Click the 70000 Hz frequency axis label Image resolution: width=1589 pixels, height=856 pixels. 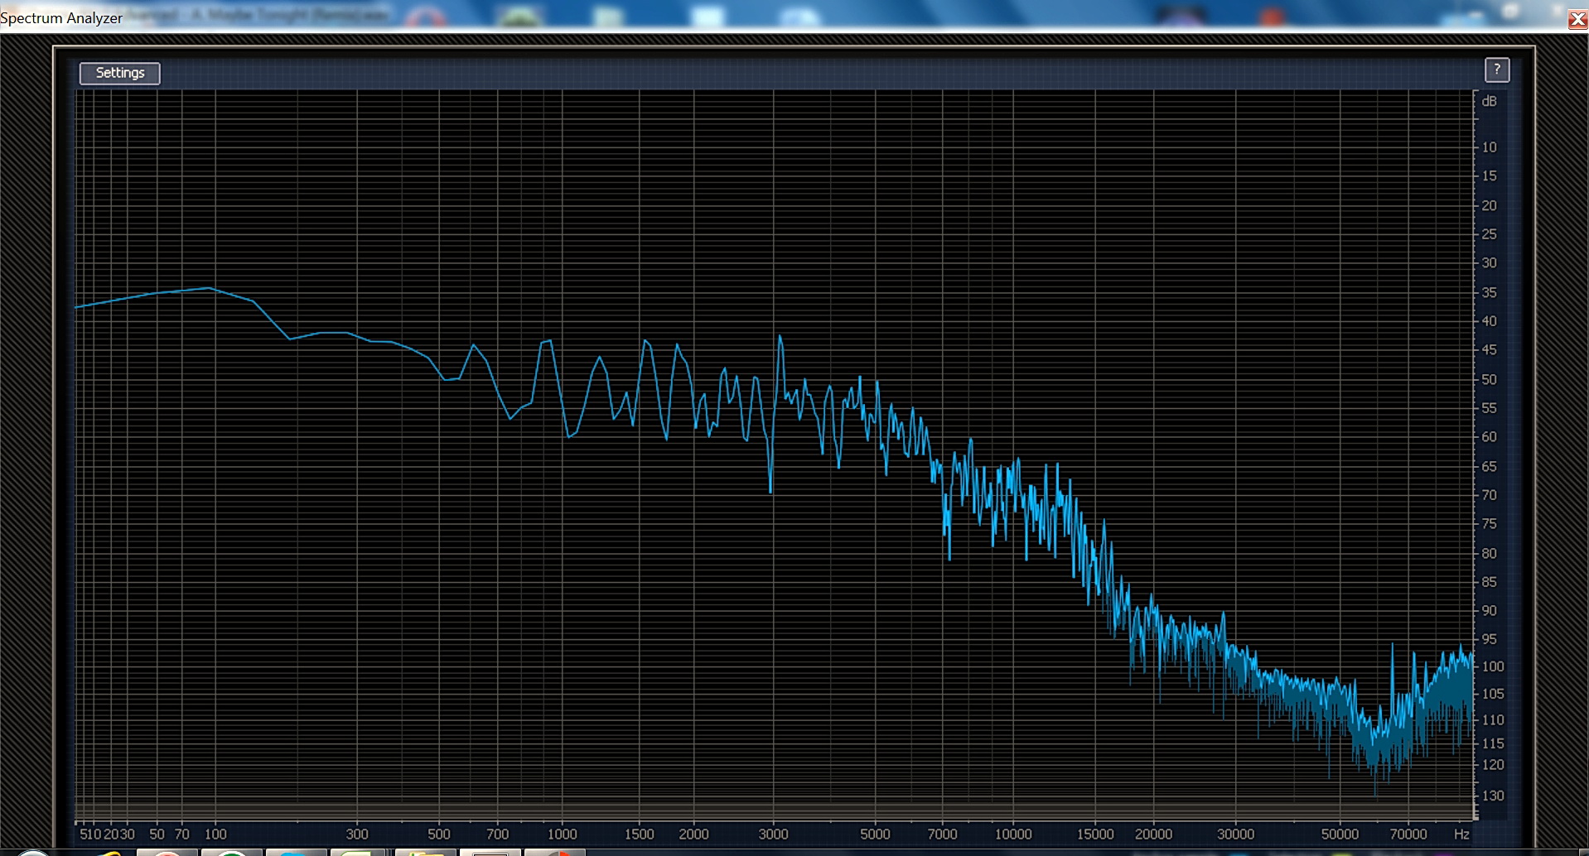click(1408, 834)
